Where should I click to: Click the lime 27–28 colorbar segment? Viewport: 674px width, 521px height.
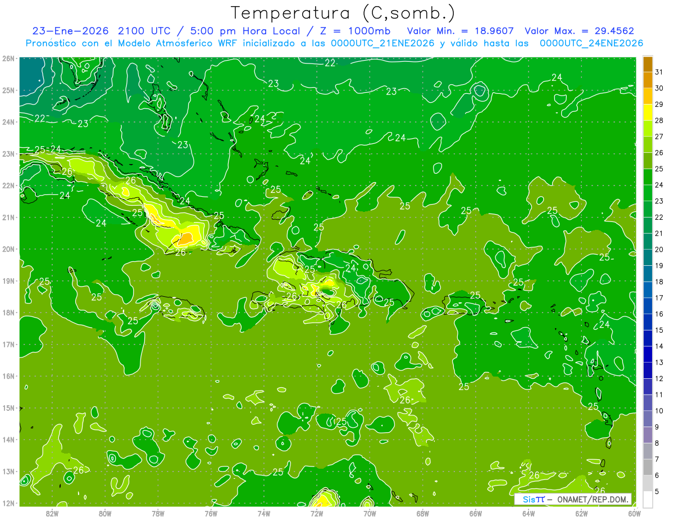[648, 129]
